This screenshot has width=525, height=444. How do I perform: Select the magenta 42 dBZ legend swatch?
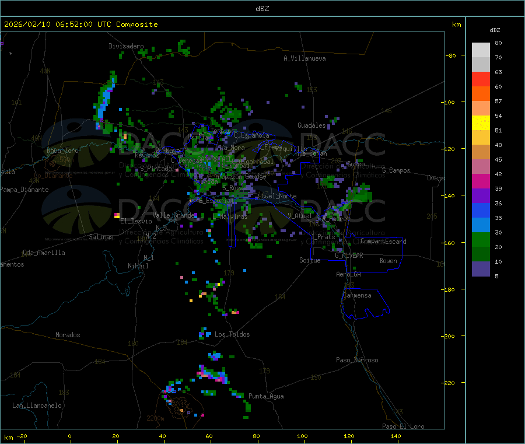coord(481,181)
